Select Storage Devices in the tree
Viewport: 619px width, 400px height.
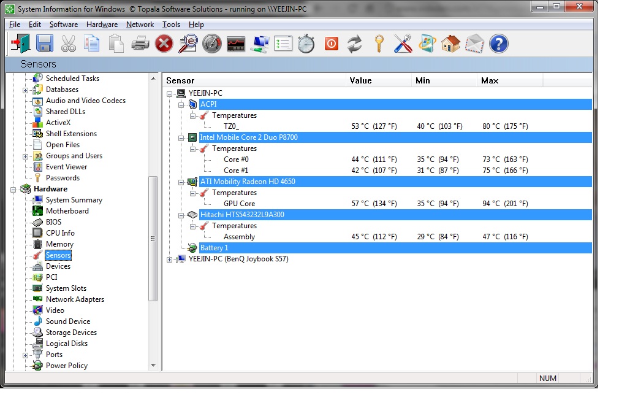pos(71,333)
